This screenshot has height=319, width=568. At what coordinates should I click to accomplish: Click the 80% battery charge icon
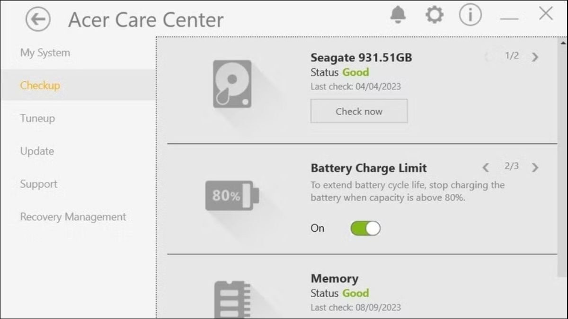(x=232, y=195)
